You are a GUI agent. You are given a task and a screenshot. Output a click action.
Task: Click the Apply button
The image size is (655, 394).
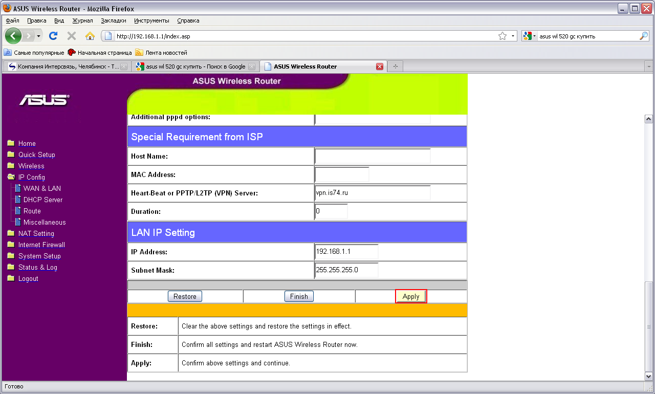(411, 296)
